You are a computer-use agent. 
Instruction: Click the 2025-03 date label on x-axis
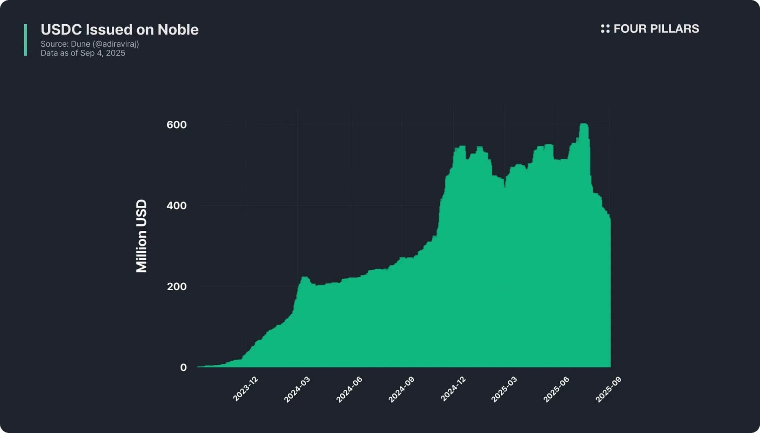pos(504,390)
